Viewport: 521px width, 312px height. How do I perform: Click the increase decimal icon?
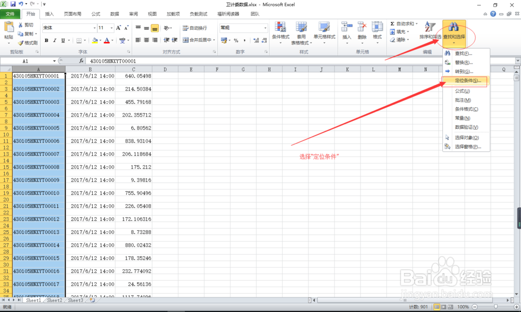(256, 41)
